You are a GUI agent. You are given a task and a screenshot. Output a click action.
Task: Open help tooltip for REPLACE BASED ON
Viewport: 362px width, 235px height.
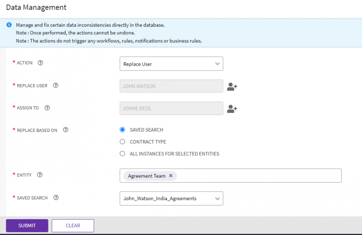tap(66, 130)
